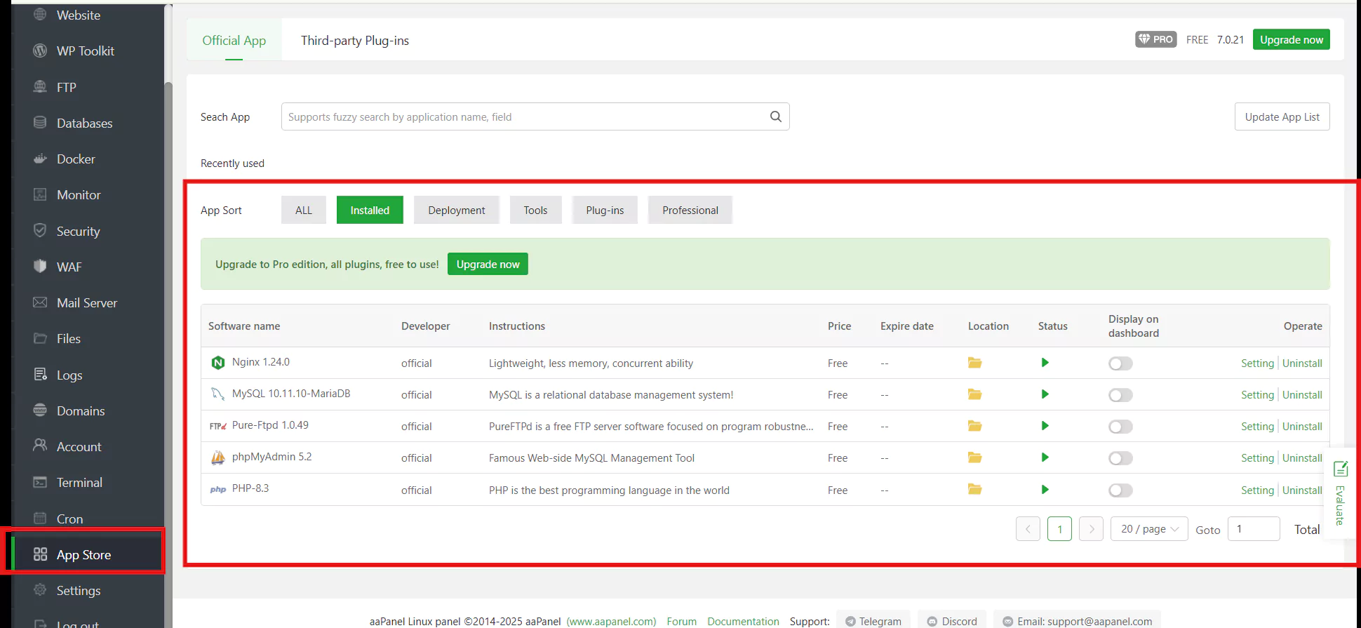The image size is (1361, 628).
Task: Open the Telegram support link
Action: [x=873, y=621]
